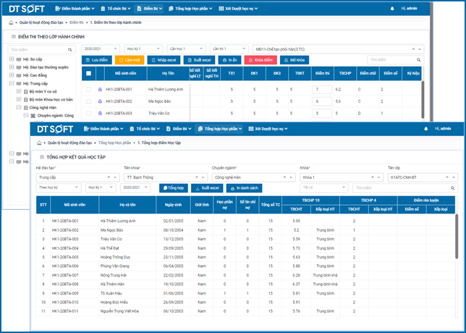Viewport: 466px width, 333px height.
Task: Open Xét Duyệt học vụ menu in the front window
Action: point(268,129)
